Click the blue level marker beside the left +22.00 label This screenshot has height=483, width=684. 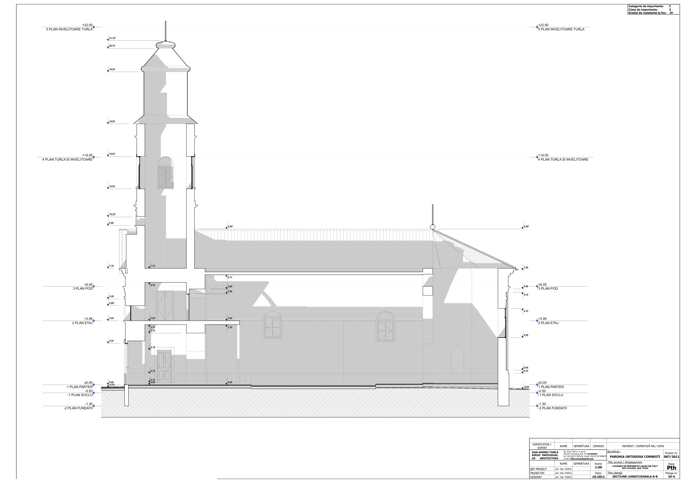[94, 27]
